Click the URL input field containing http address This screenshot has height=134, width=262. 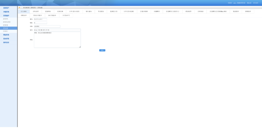(x=57, y=30)
